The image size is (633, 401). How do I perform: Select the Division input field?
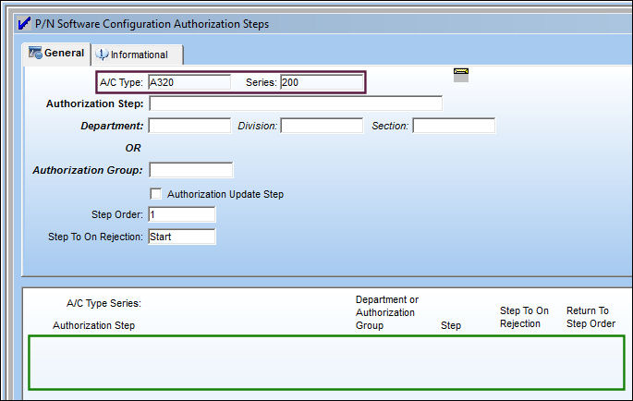pyautogui.click(x=322, y=126)
